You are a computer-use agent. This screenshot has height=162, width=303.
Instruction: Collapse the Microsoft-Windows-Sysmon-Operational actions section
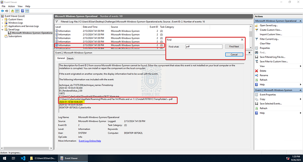click(301, 21)
